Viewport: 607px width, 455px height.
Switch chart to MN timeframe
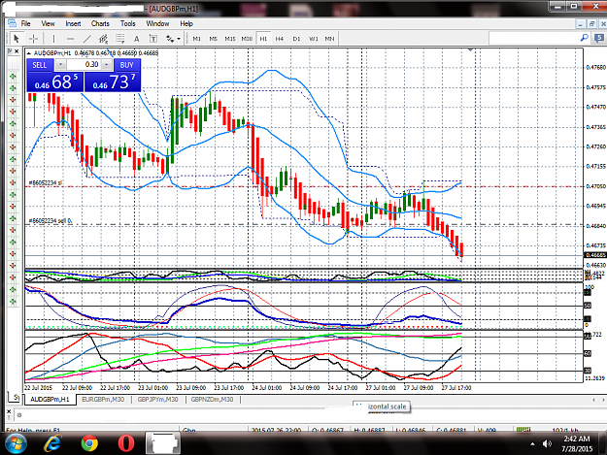329,39
